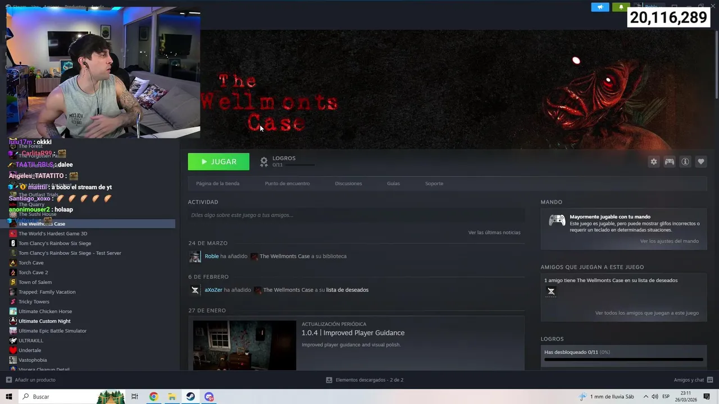Open the green notifications bell

pyautogui.click(x=621, y=7)
